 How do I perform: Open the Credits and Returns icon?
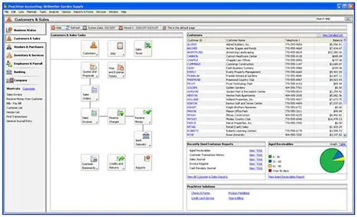(x=117, y=162)
